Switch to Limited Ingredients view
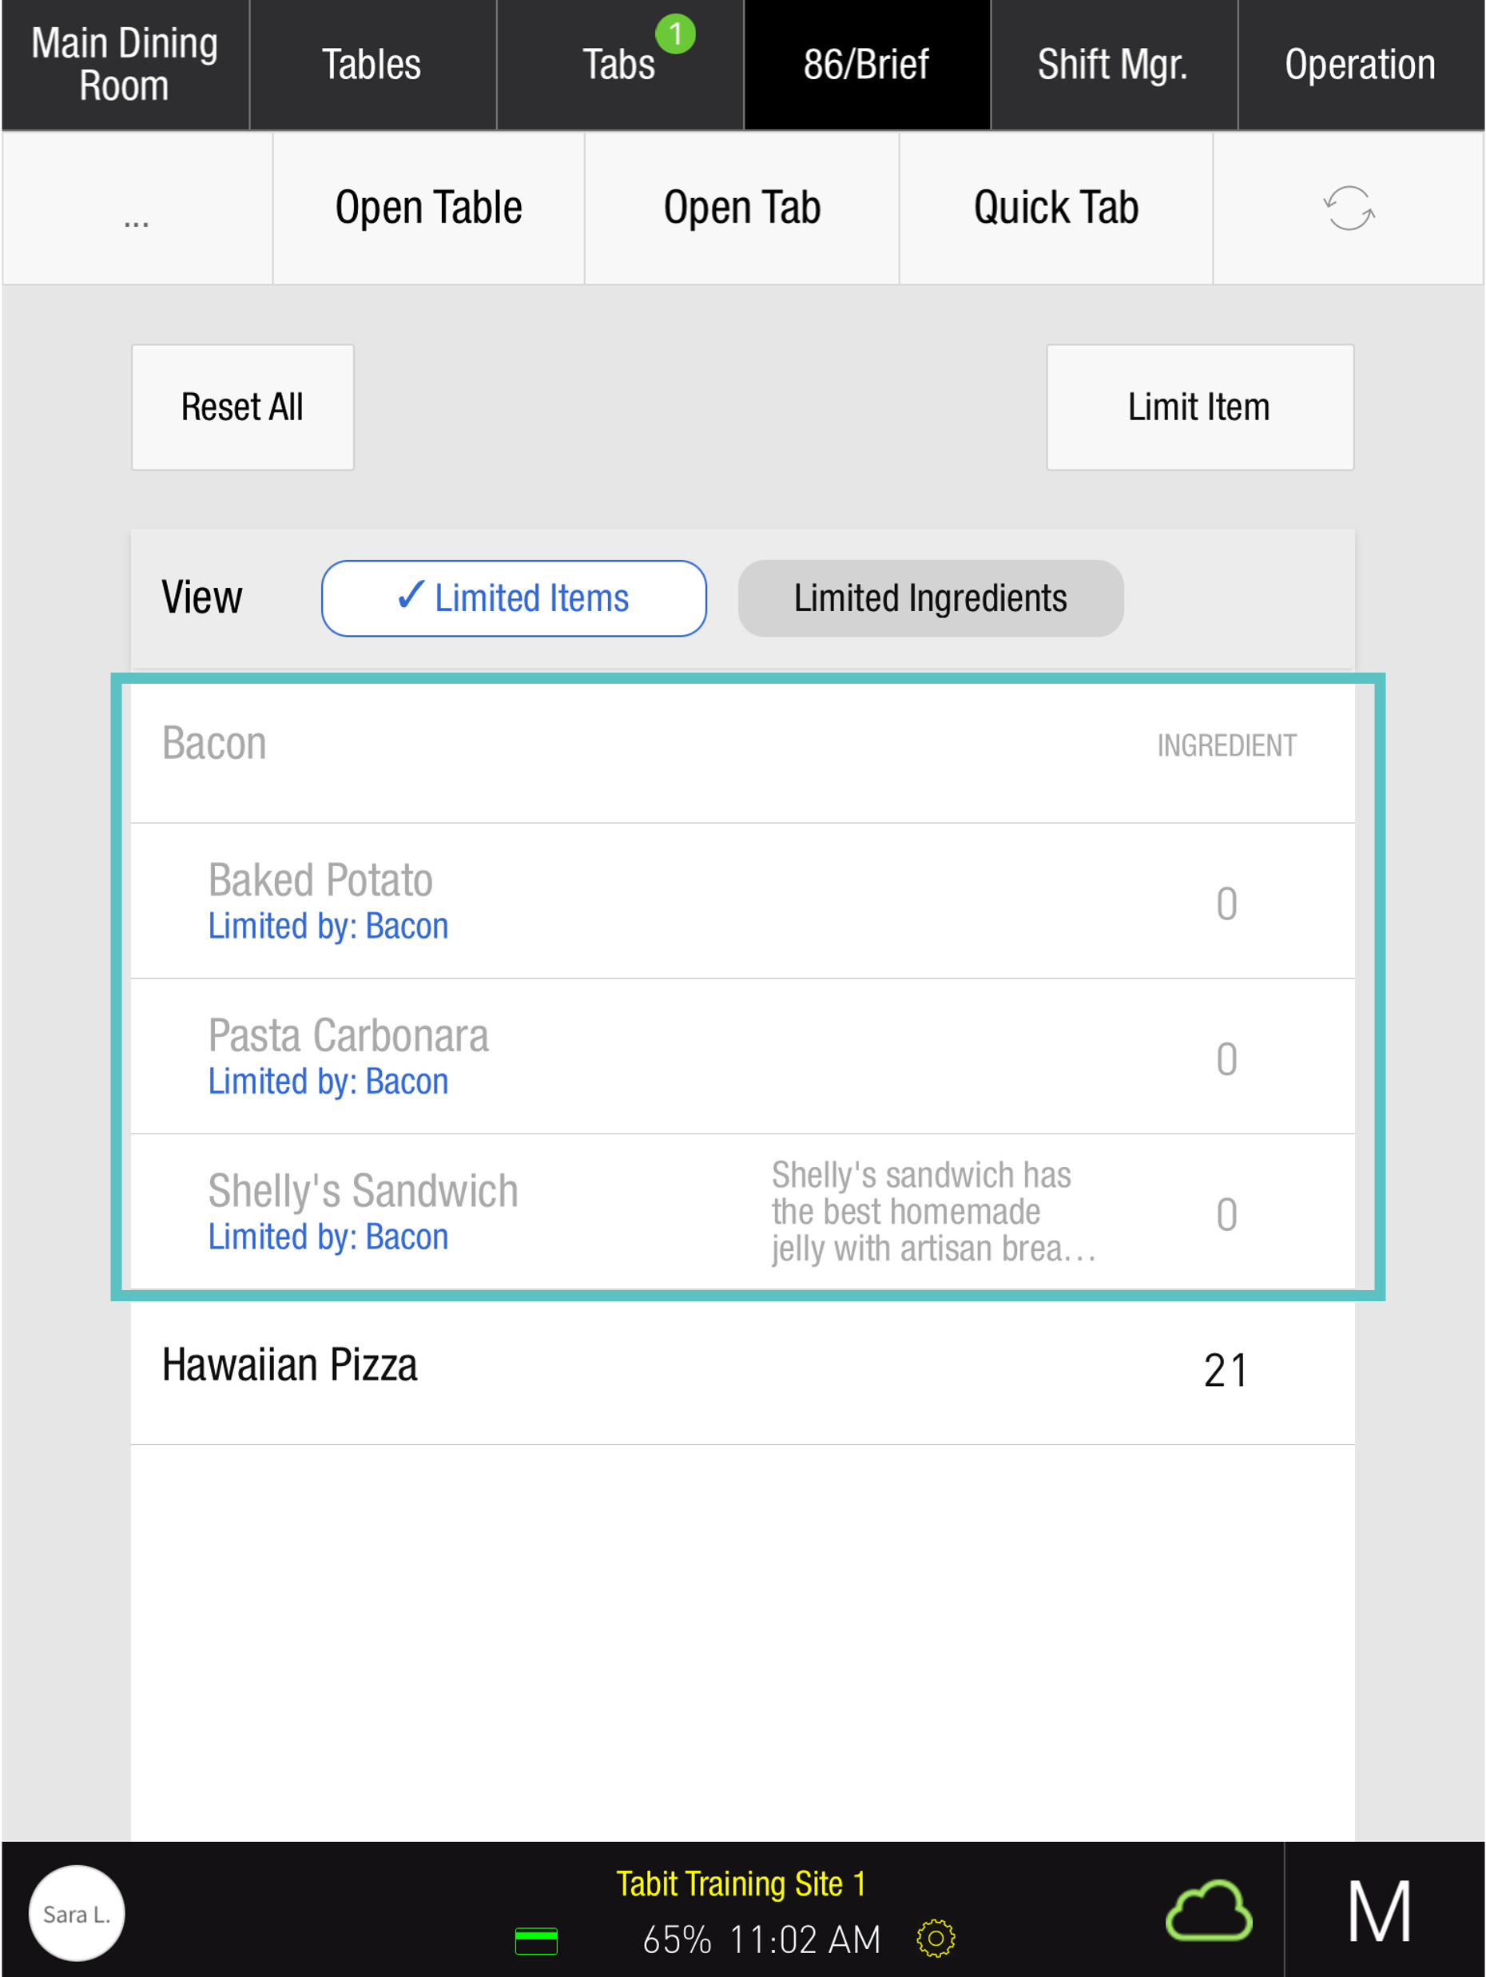Screen dimensions: 1486x1977 point(930,598)
